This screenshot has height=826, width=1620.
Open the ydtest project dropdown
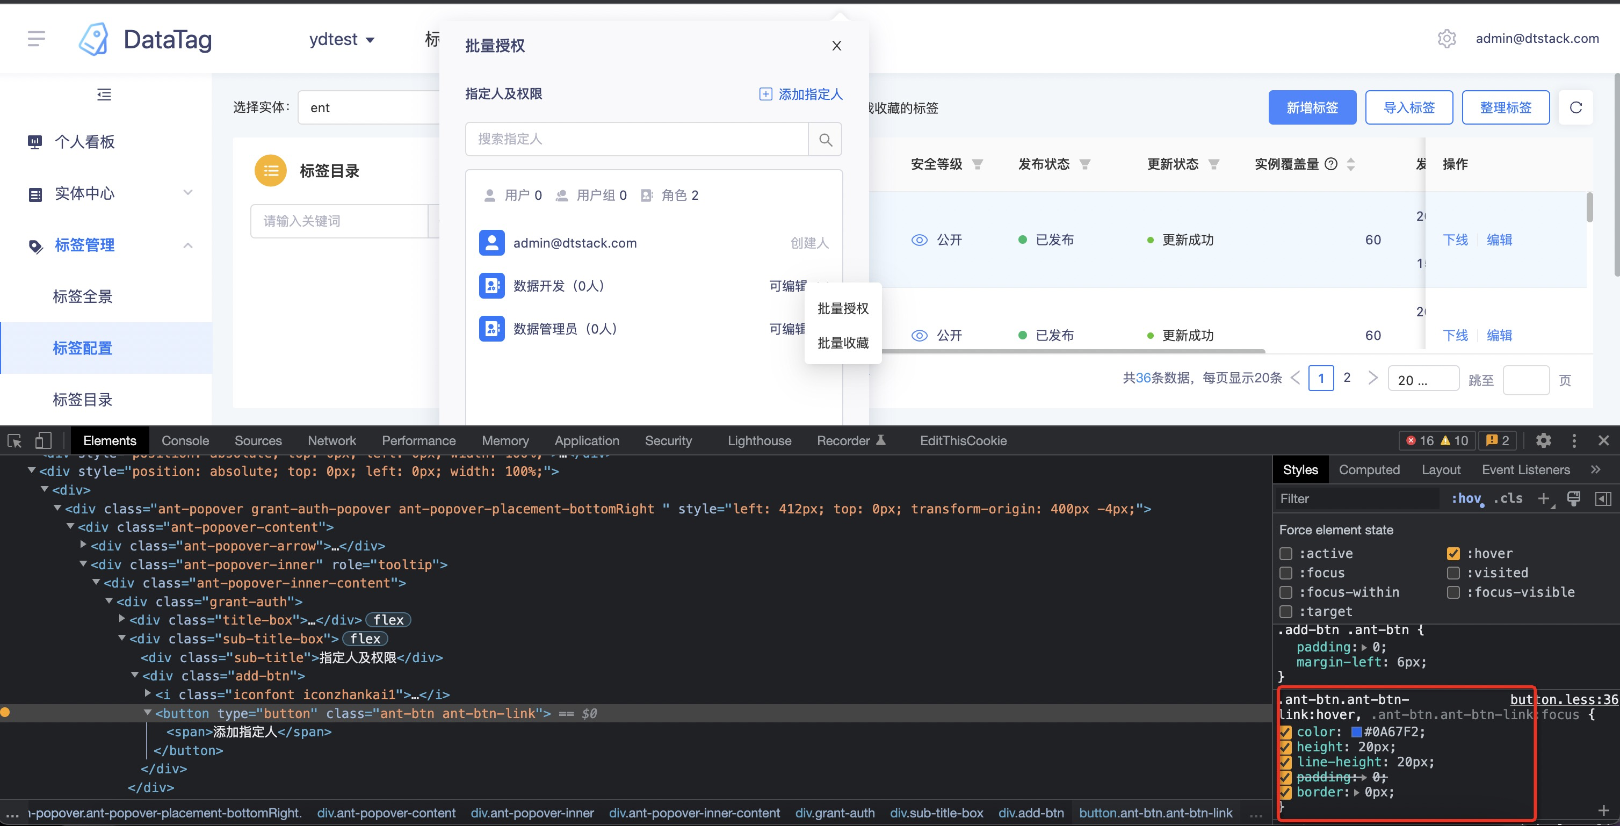pos(342,39)
